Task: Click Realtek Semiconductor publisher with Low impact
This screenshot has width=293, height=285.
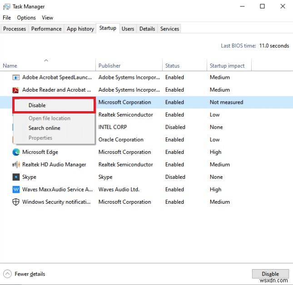Action: [125, 115]
